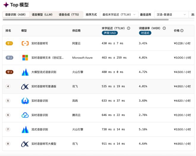Click model name 实时语音转文本(世纪互...
Screen dimensions: 196x156
(48, 58)
